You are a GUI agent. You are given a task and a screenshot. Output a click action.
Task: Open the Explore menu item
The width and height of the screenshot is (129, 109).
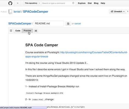82,3
